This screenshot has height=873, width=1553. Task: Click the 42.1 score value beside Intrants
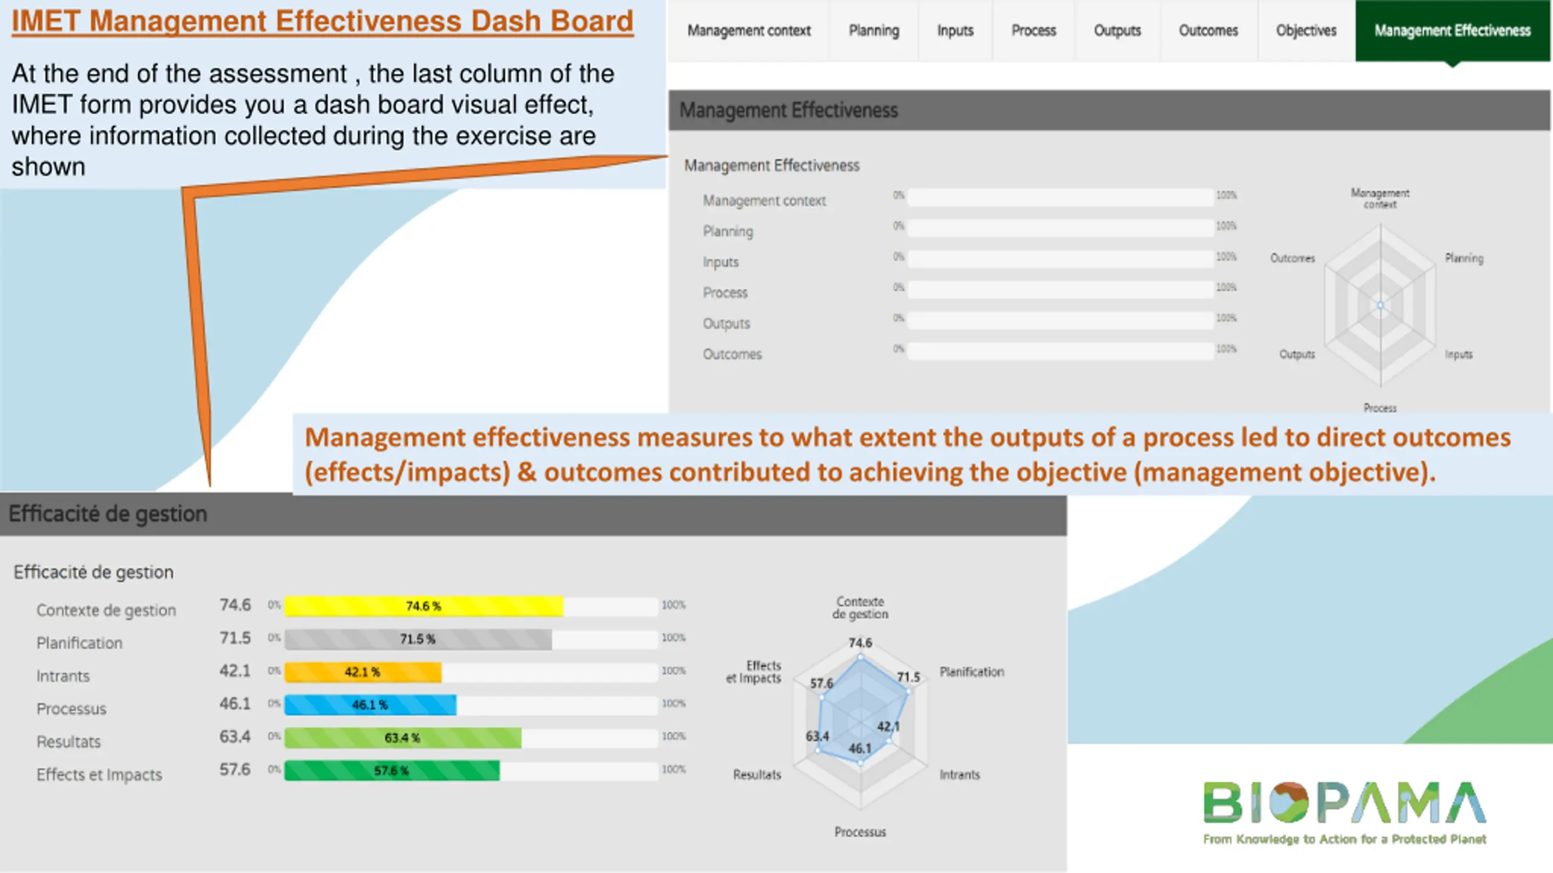point(235,671)
